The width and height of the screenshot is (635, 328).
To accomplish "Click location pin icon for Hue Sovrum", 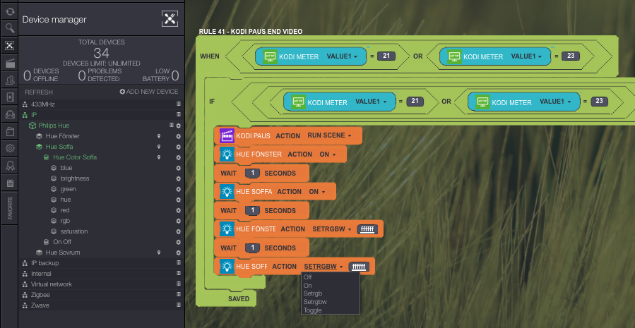I will (x=159, y=252).
